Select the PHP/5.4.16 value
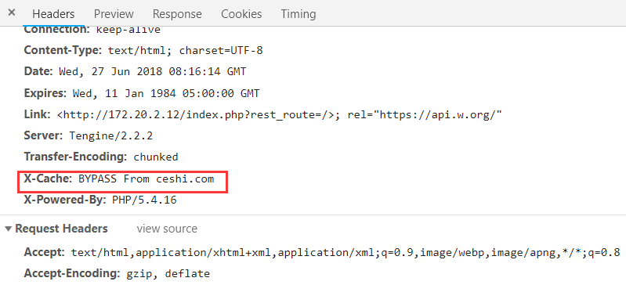The width and height of the screenshot is (626, 285). click(144, 200)
